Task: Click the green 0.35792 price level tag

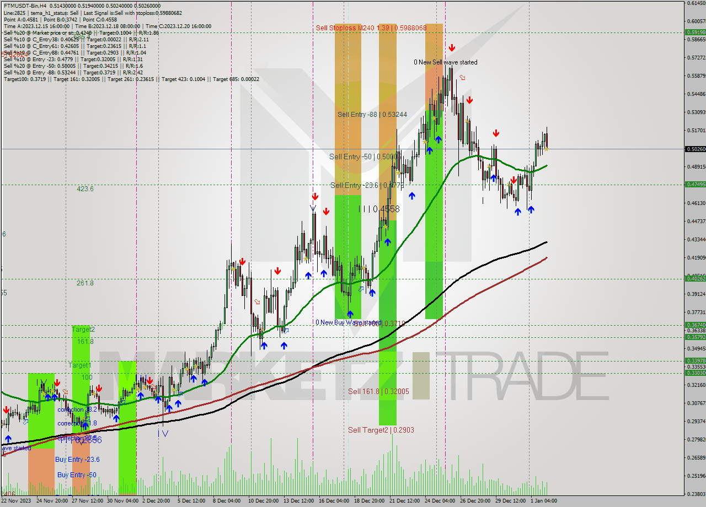Action: (695, 337)
